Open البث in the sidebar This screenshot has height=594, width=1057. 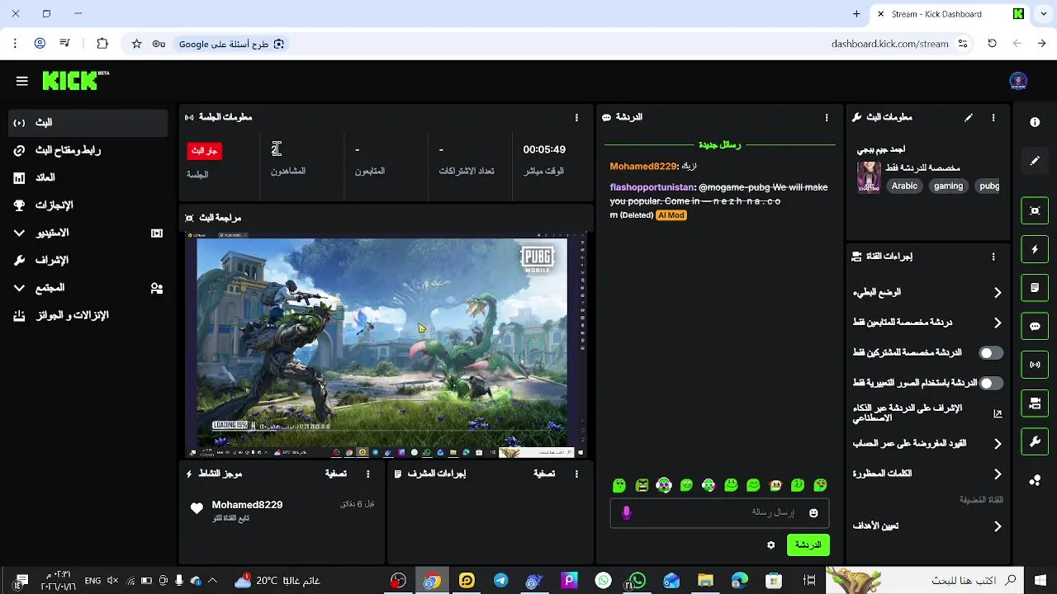(88, 122)
